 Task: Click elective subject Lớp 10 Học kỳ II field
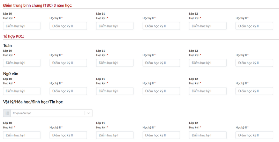point(68,135)
